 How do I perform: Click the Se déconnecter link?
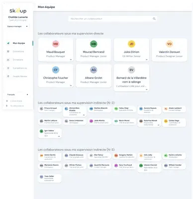pyautogui.click(x=17, y=106)
